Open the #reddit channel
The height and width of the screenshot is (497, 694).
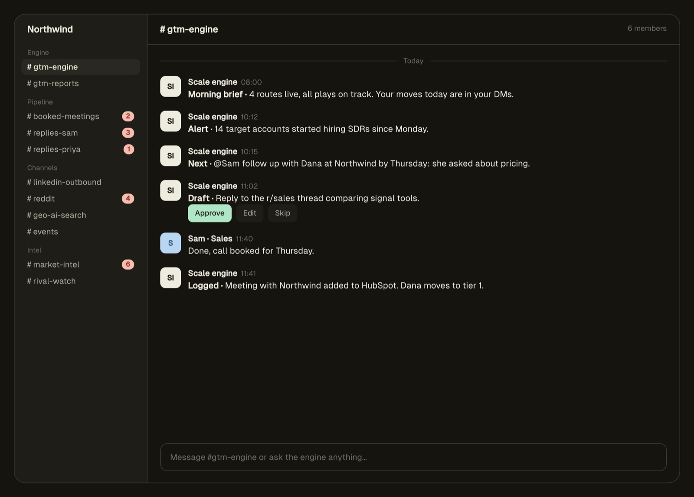pyautogui.click(x=81, y=199)
